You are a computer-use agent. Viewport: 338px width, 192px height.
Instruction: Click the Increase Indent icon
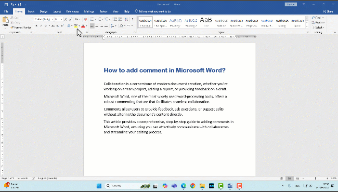coord(120,19)
